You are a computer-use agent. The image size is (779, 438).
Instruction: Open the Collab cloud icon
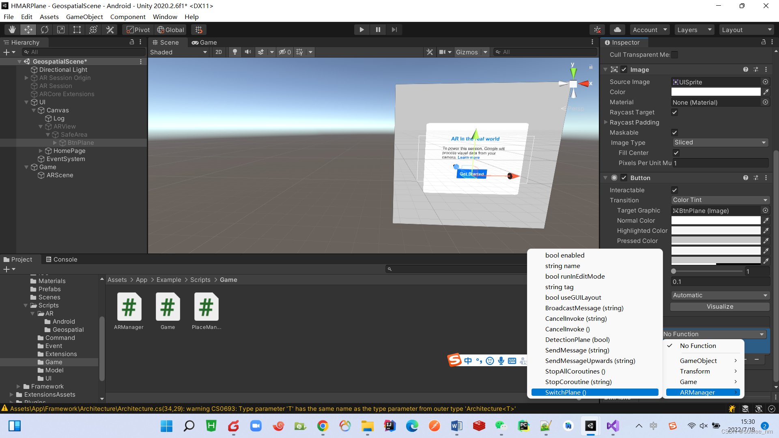pos(617,30)
